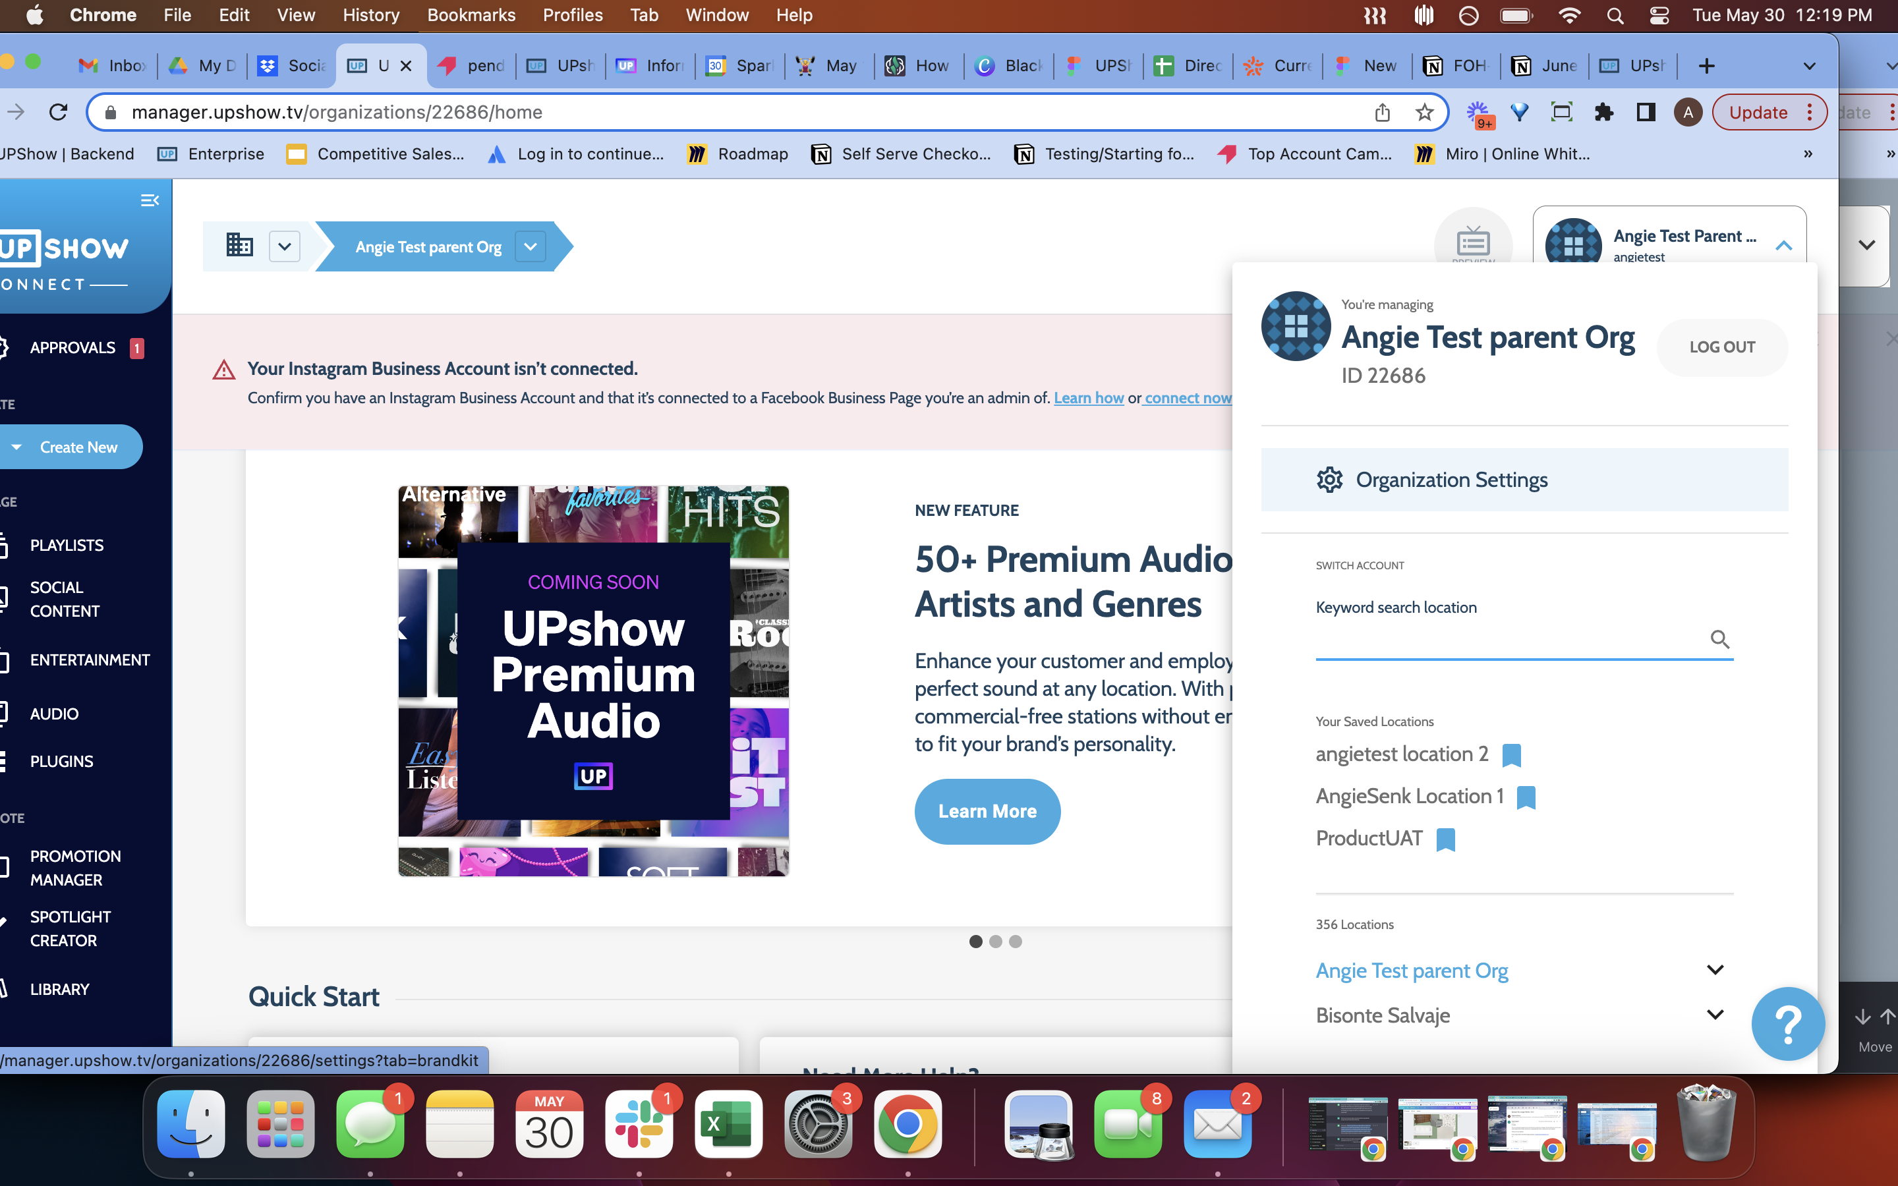This screenshot has width=1898, height=1186.
Task: Bookmark this page with the star icon
Action: click(x=1424, y=112)
